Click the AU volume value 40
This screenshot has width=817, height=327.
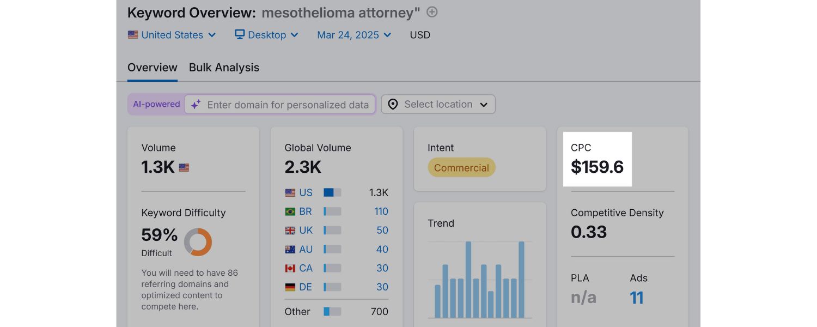pos(382,249)
